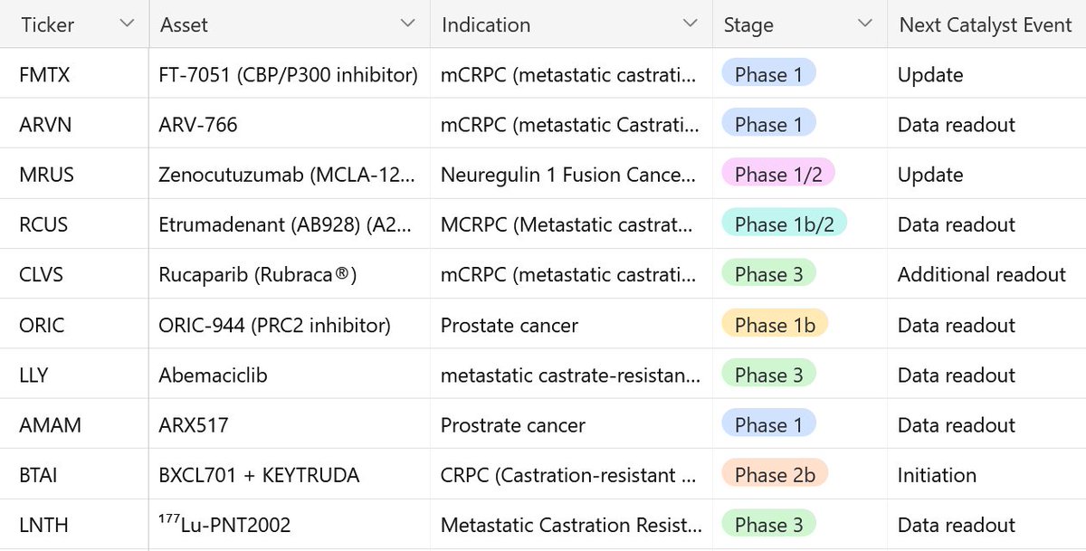Viewport: 1086px width, 551px height.
Task: Click the Update event in FMTX row
Action: pos(986,74)
